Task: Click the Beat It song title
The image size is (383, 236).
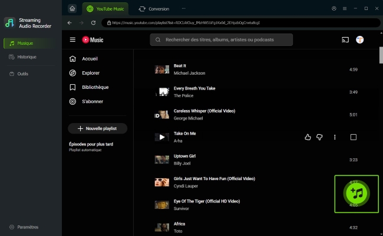Action: (180, 66)
